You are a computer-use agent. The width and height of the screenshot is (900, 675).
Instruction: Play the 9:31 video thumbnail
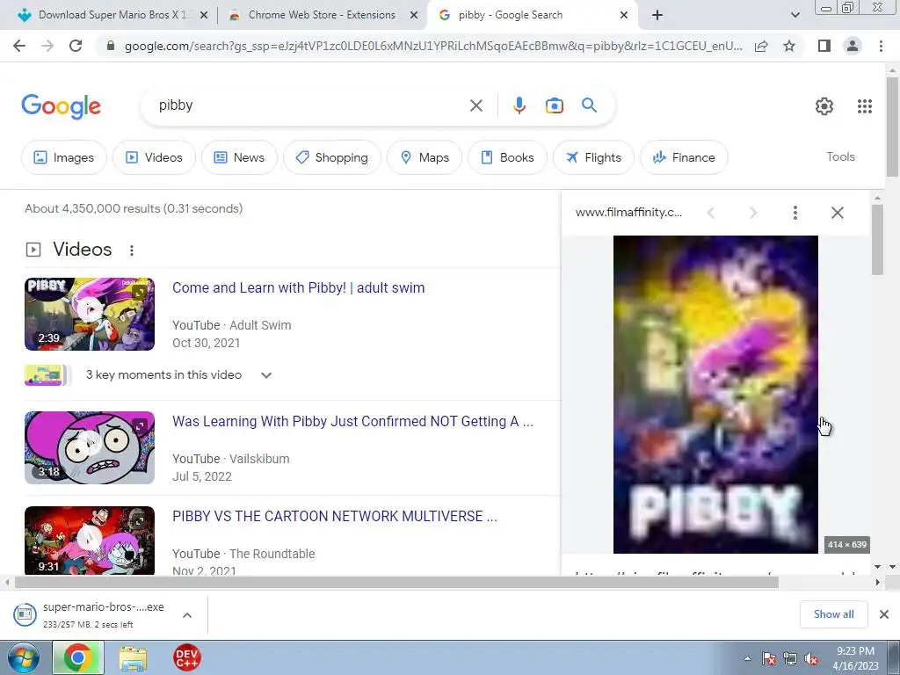point(90,541)
